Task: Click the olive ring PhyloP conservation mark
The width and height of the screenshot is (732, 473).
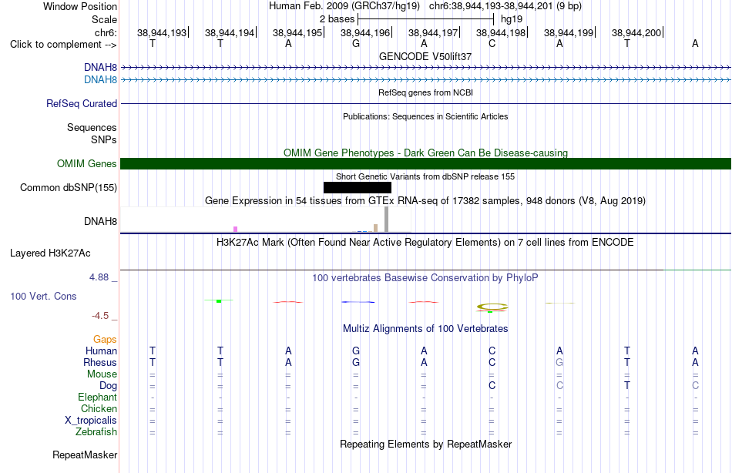Action: [492, 307]
